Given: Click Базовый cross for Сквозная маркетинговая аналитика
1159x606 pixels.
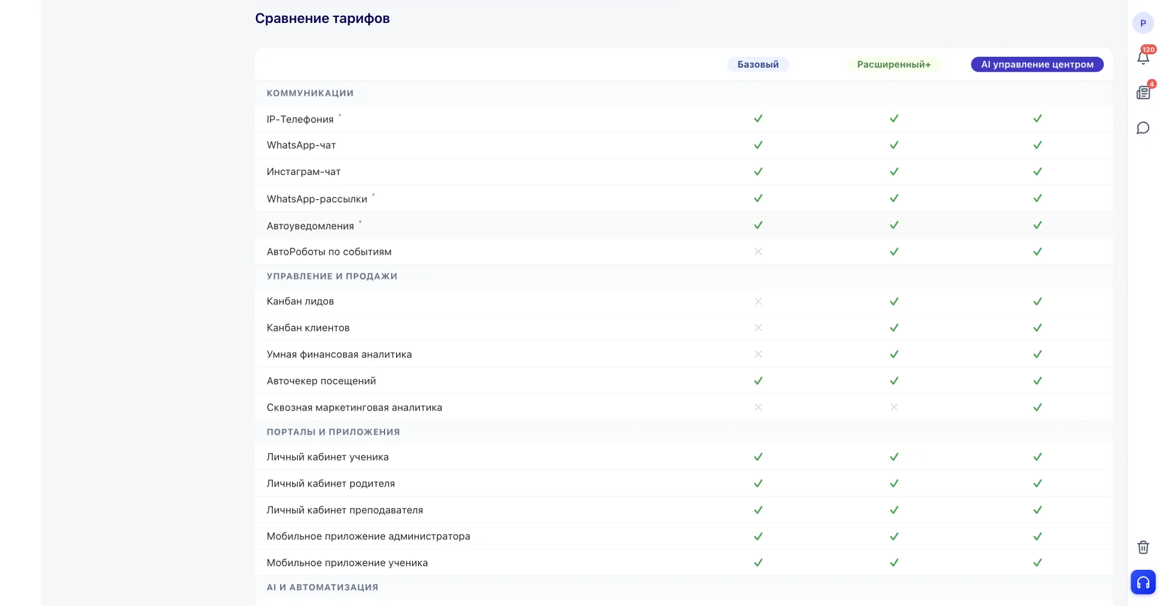Looking at the screenshot, I should point(758,407).
